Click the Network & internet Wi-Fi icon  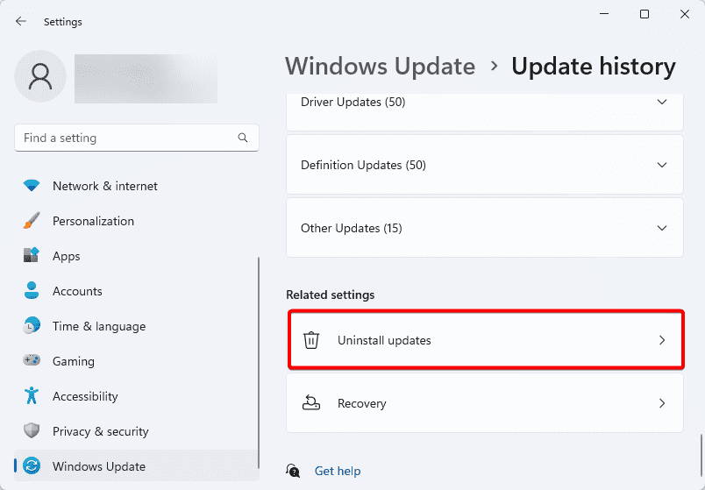[x=32, y=186]
